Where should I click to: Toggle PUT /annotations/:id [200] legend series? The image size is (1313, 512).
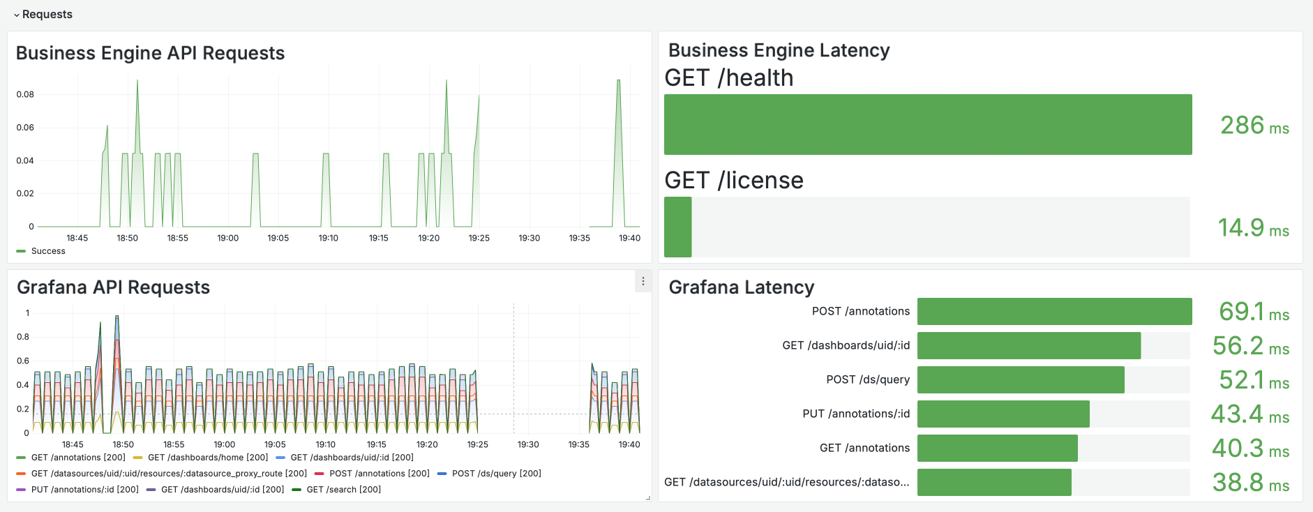pyautogui.click(x=85, y=490)
